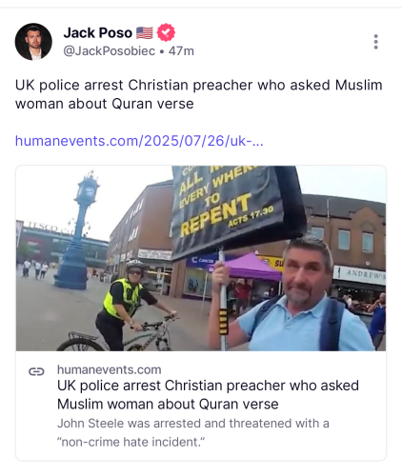Click the 47m post timestamp
This screenshot has height=476, width=402.
pyautogui.click(x=181, y=51)
